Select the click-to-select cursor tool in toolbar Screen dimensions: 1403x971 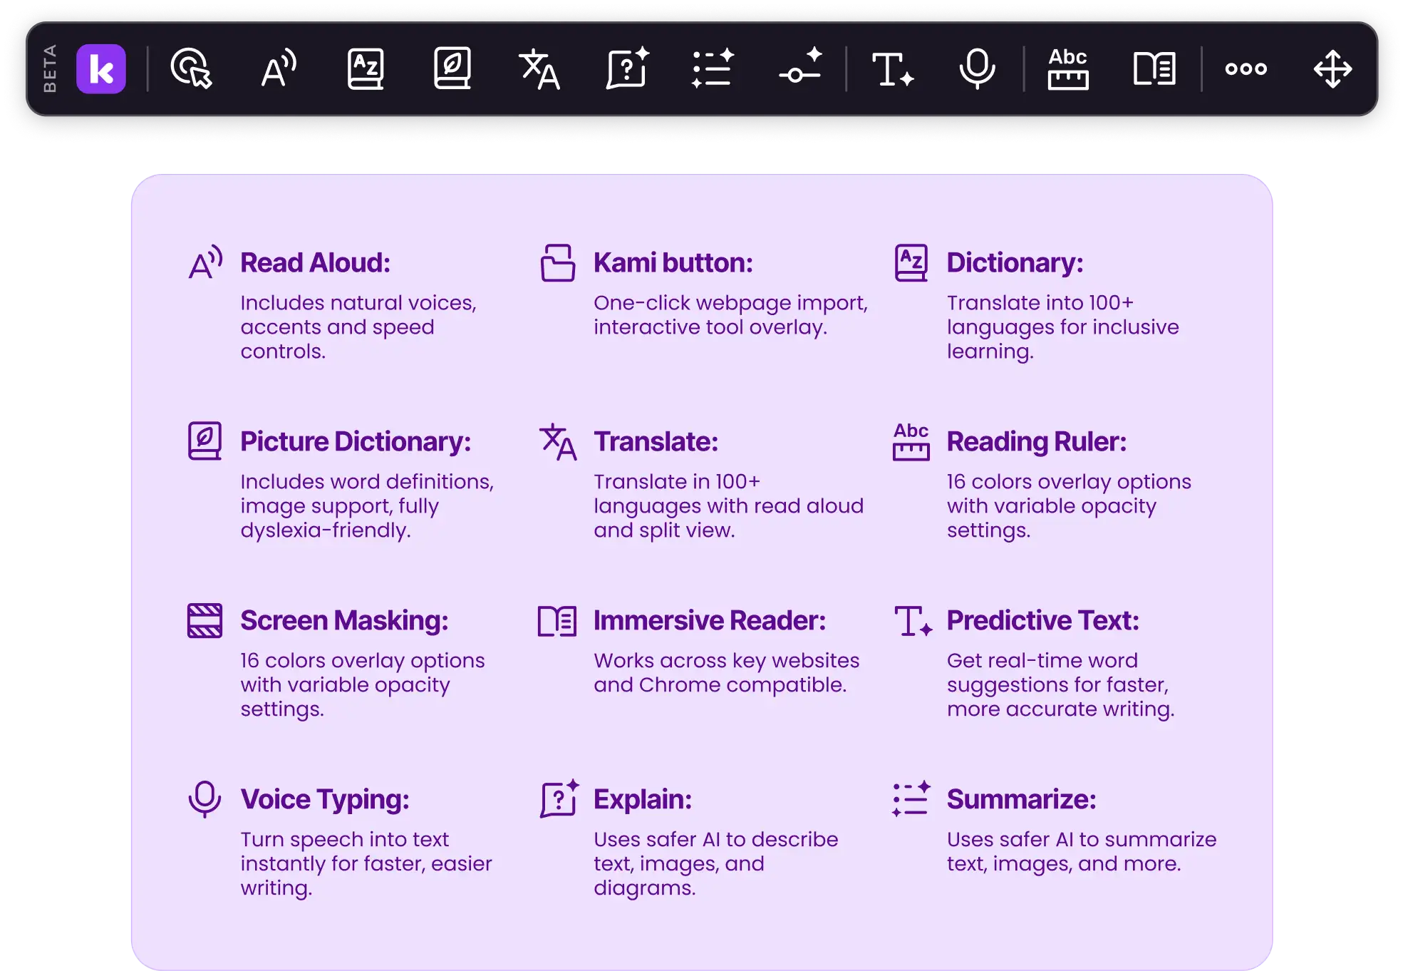191,68
